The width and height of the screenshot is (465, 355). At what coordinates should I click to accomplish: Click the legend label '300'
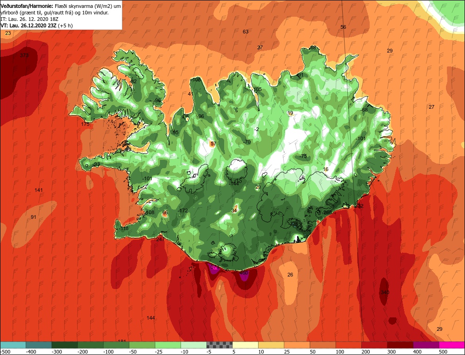[392, 352]
